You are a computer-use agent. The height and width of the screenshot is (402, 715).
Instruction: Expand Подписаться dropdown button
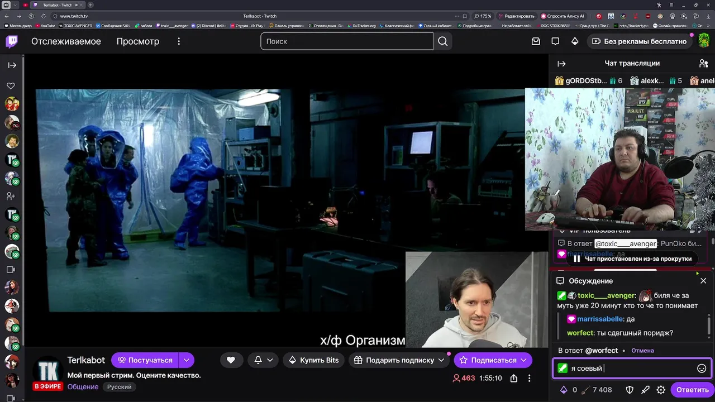click(x=523, y=360)
